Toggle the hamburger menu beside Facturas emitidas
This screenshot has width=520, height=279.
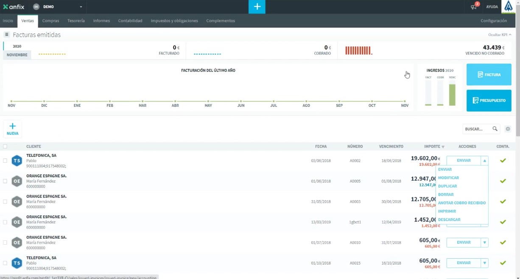(7, 34)
